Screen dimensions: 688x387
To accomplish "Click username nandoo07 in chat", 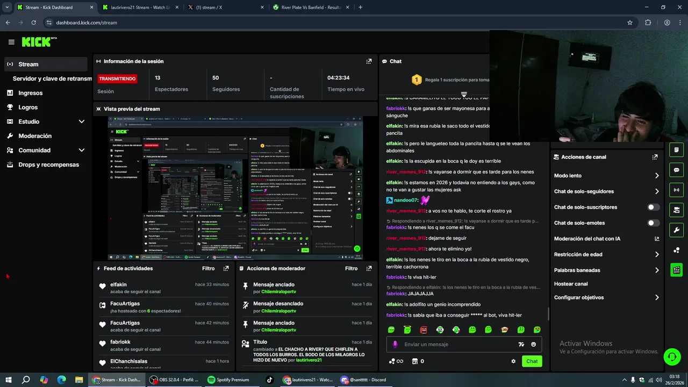I will pyautogui.click(x=406, y=200).
